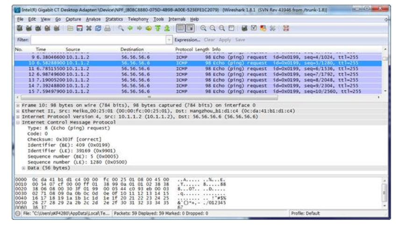Edit capture filters toolbar icon
399x225 pixels.
[244, 28]
